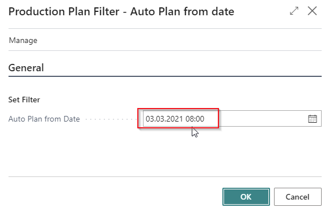Cancel the Auto Plan filter dialog
Viewport: 333px width, 216px height.
click(297, 197)
